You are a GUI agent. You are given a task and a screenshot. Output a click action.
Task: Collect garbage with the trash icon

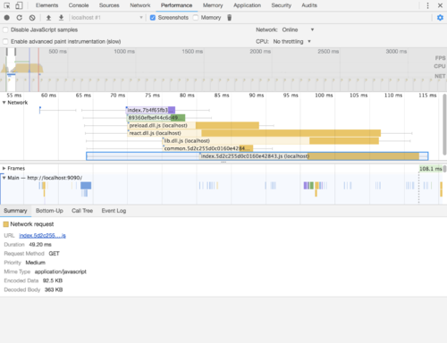pyautogui.click(x=229, y=18)
